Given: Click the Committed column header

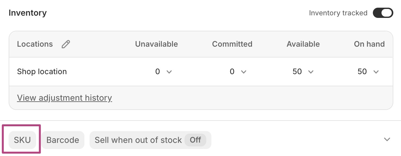Looking at the screenshot, I should 232,44.
